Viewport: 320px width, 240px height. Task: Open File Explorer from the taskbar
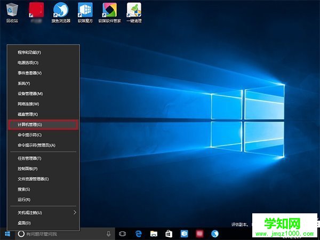tap(154, 234)
